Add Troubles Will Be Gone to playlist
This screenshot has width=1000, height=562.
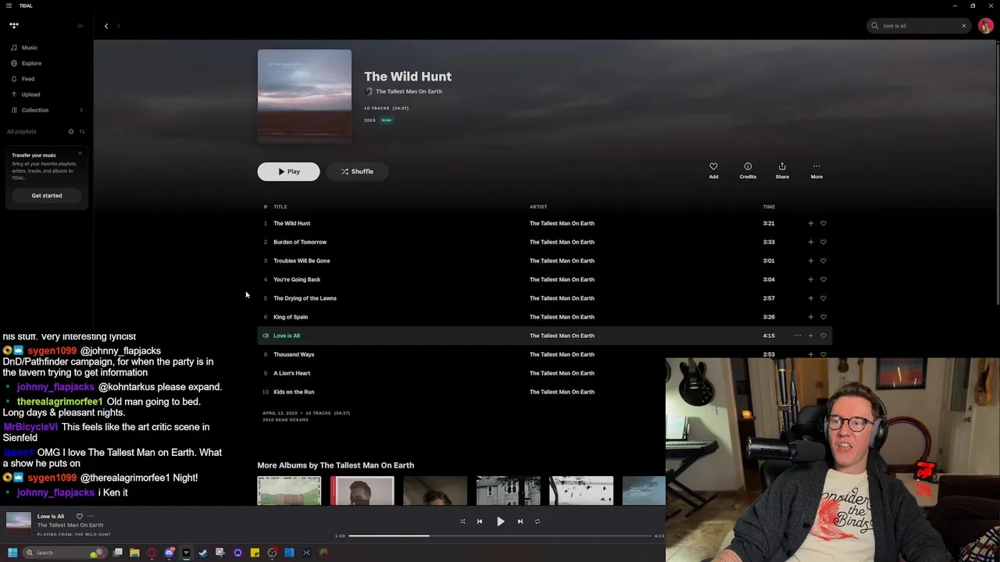click(810, 261)
